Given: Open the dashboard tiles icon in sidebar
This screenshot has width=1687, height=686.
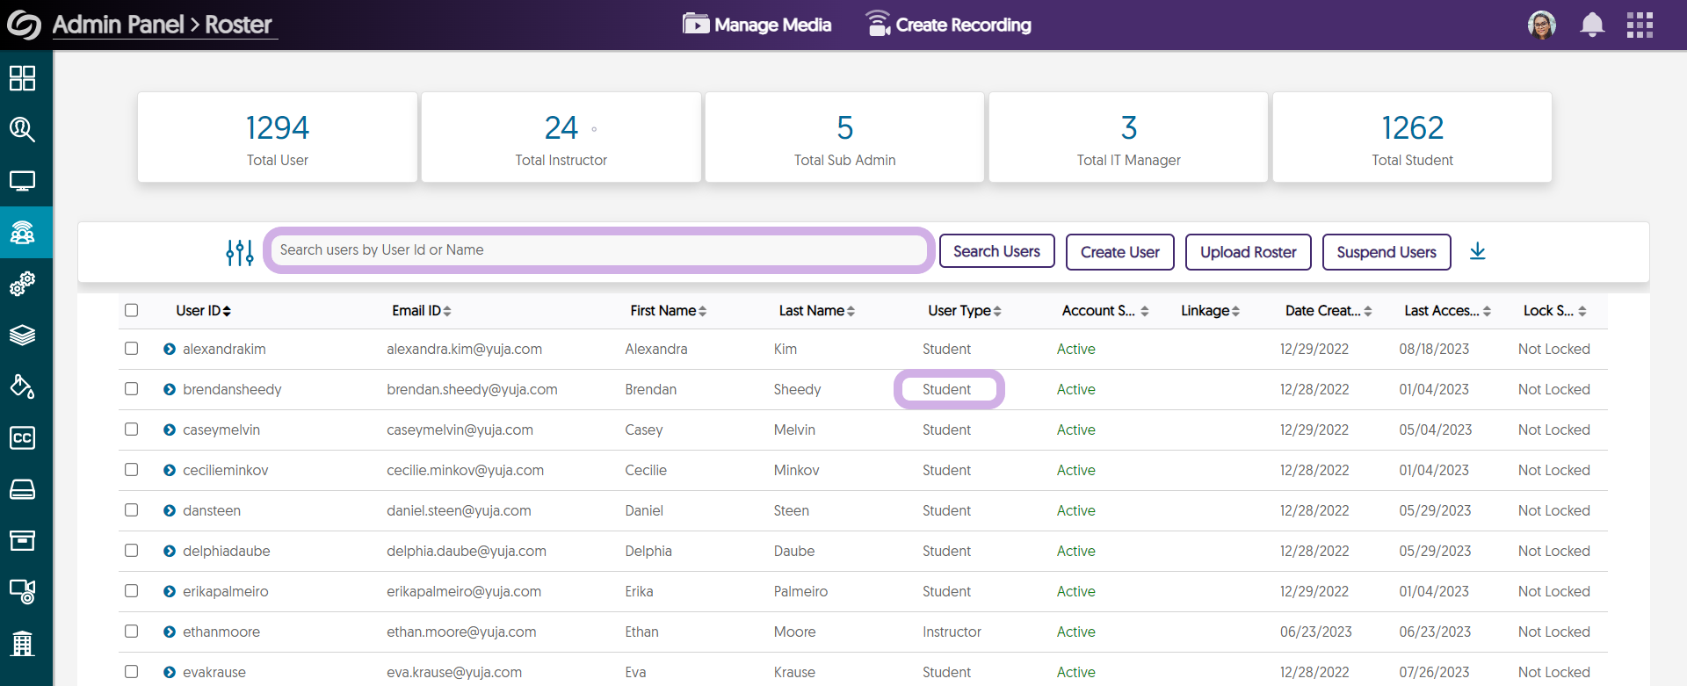Looking at the screenshot, I should pyautogui.click(x=22, y=78).
